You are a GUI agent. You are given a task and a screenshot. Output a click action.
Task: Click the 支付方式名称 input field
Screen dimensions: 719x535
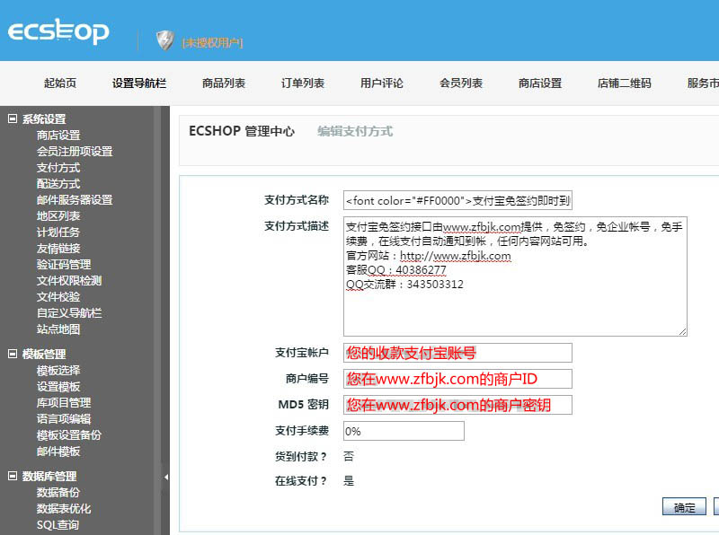pos(457,200)
